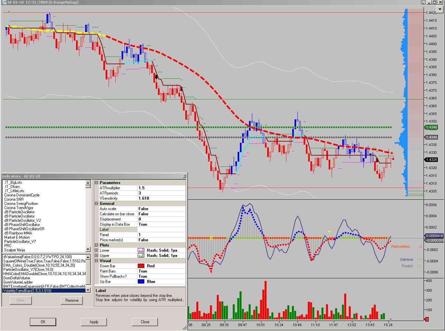Click the L link button in chart title bar
Viewport: 445px width, 331px height.
(423, 2)
